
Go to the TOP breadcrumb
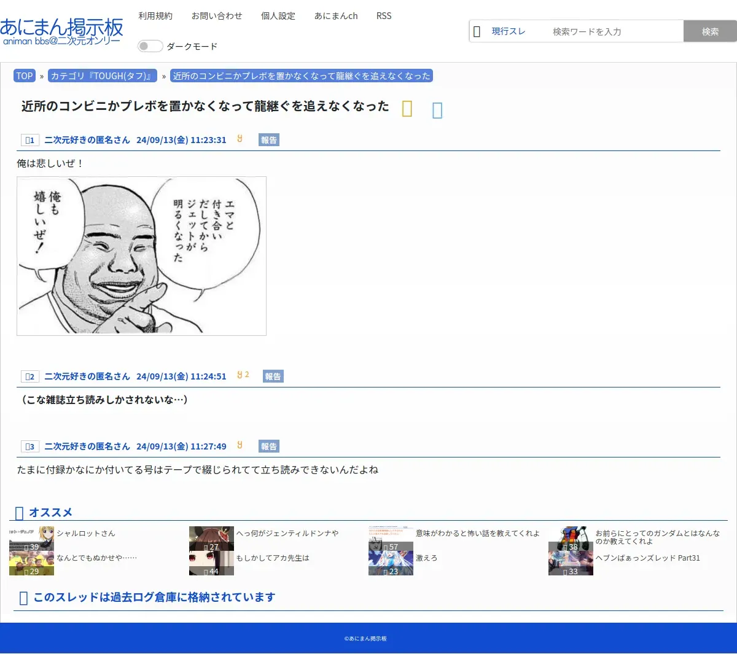point(25,76)
